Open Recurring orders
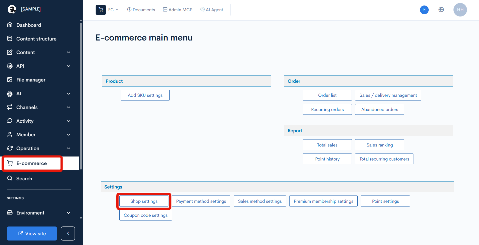The image size is (479, 245). coord(327,109)
